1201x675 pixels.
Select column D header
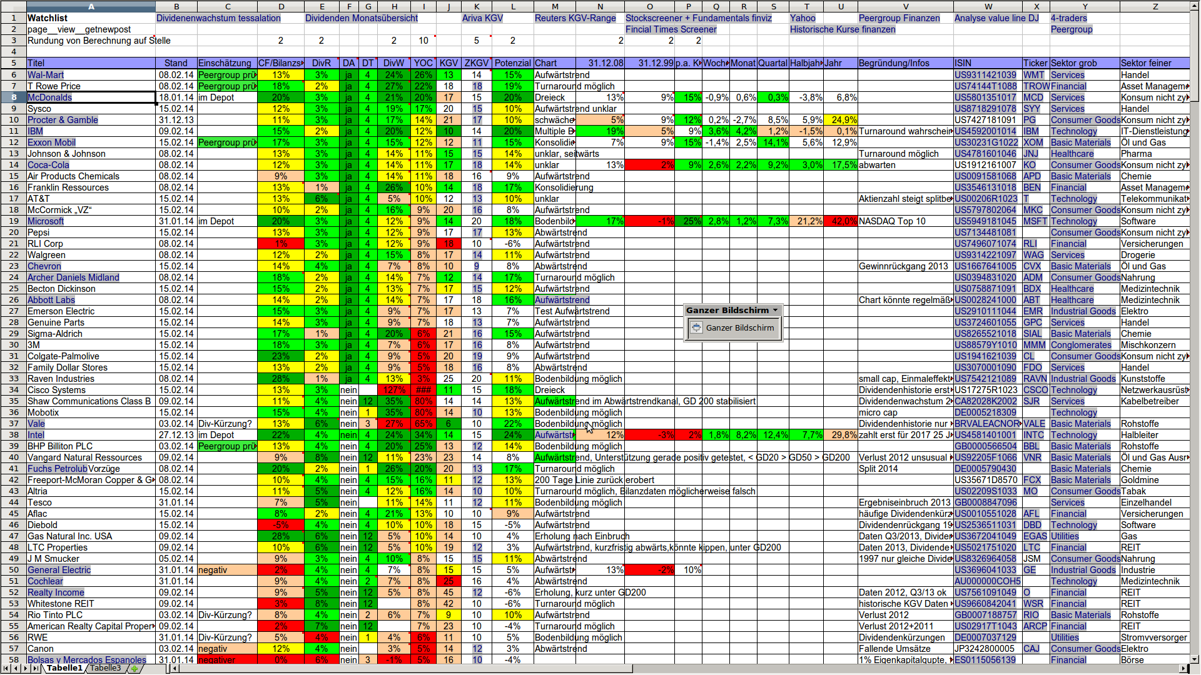point(281,6)
